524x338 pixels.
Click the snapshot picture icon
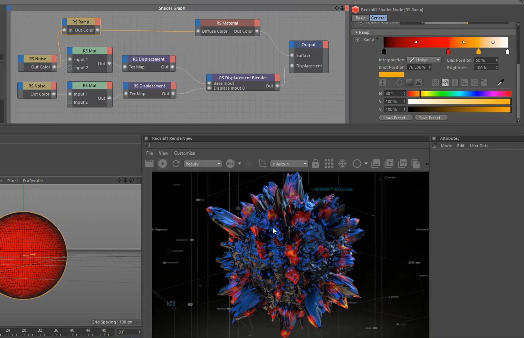tap(375, 164)
